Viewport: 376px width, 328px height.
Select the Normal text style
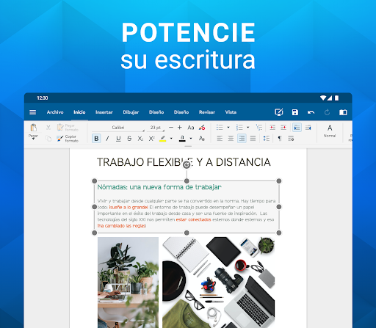coord(330,131)
